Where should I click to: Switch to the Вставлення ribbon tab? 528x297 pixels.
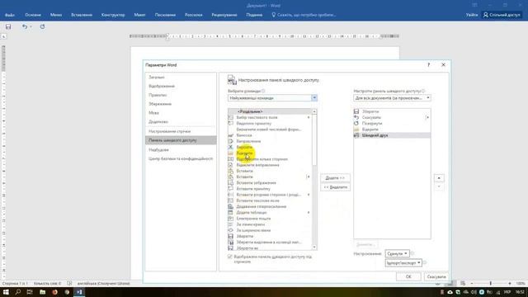tap(82, 15)
